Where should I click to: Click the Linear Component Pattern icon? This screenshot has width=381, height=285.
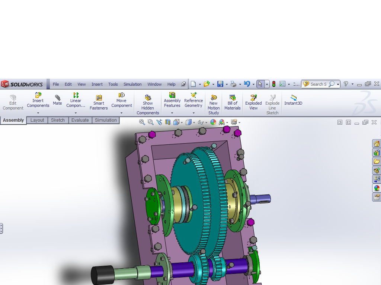tap(76, 95)
